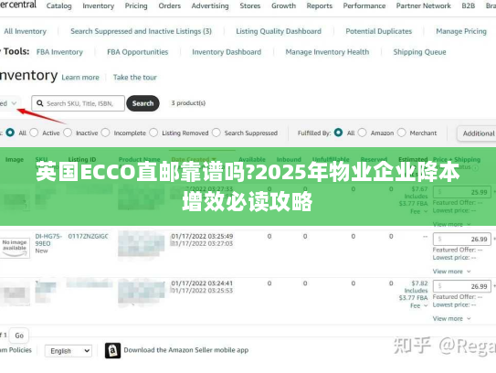The height and width of the screenshot is (373, 496).
Task: Select the Inactive status radio button
Action: tap(68, 133)
